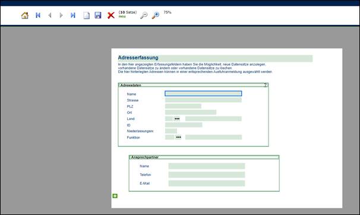The image size is (360, 215).
Task: Add entry with green plus icon
Action: tap(115, 196)
